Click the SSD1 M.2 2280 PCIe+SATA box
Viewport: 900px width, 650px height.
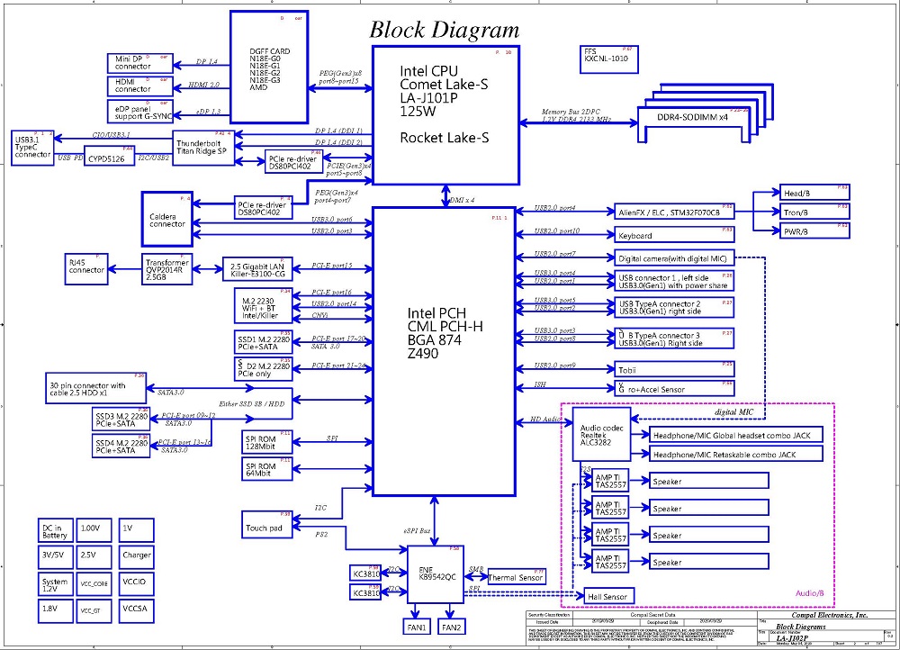coord(264,341)
